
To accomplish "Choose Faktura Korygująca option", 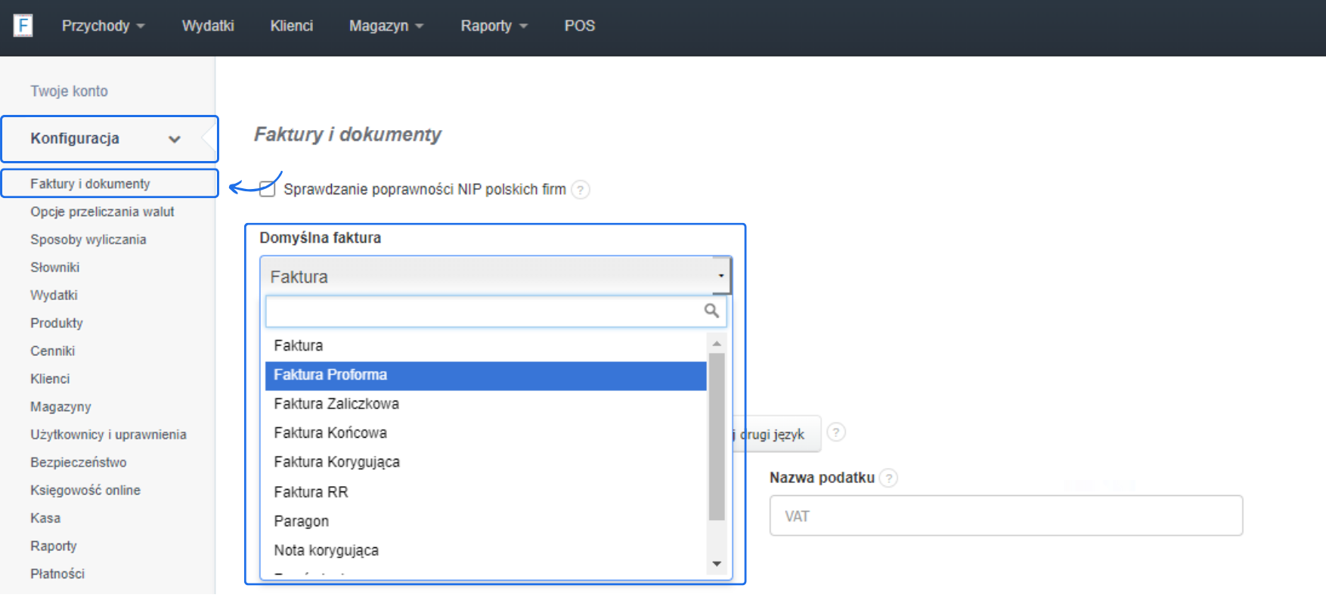I will click(336, 462).
